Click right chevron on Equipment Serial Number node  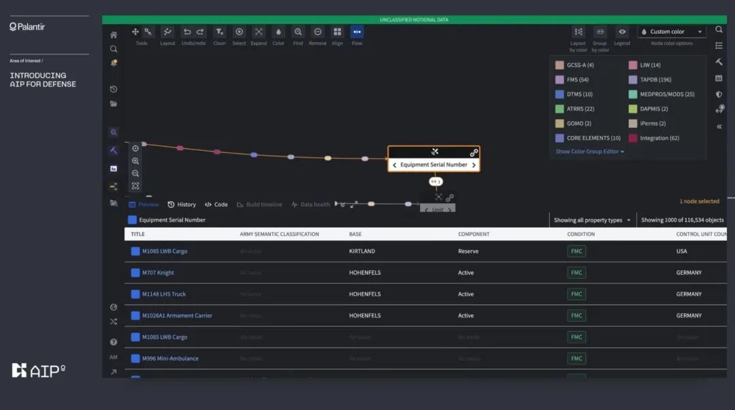474,165
